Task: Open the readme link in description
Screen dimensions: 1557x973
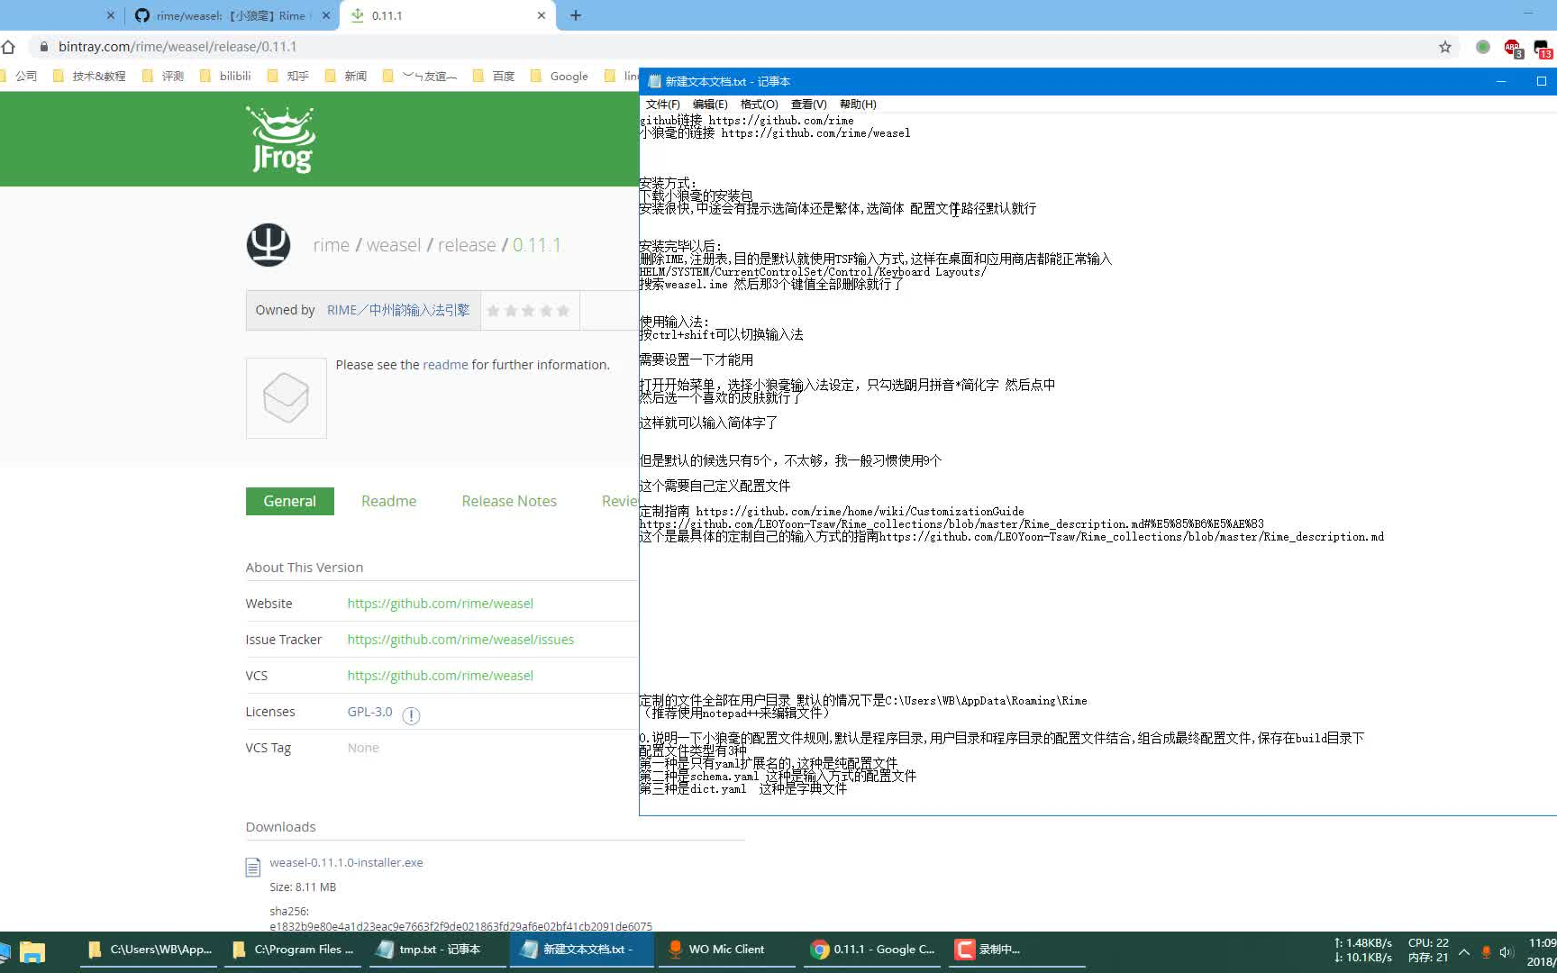Action: coord(445,365)
